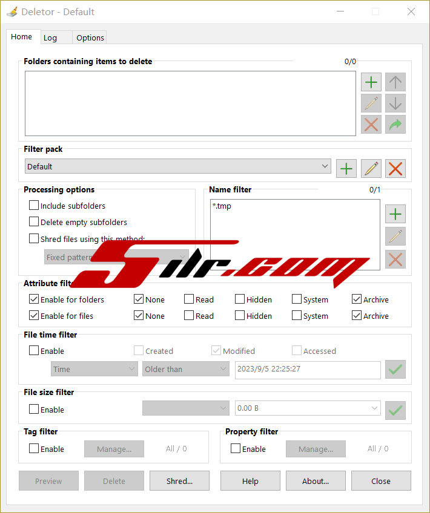Open the Options tab
Screen dimensions: 430x513
(x=90, y=38)
